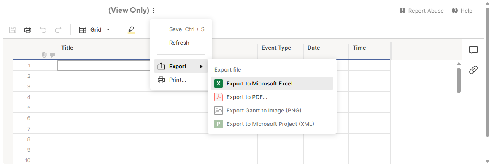Click the three-dot menu beside View Only

(153, 11)
